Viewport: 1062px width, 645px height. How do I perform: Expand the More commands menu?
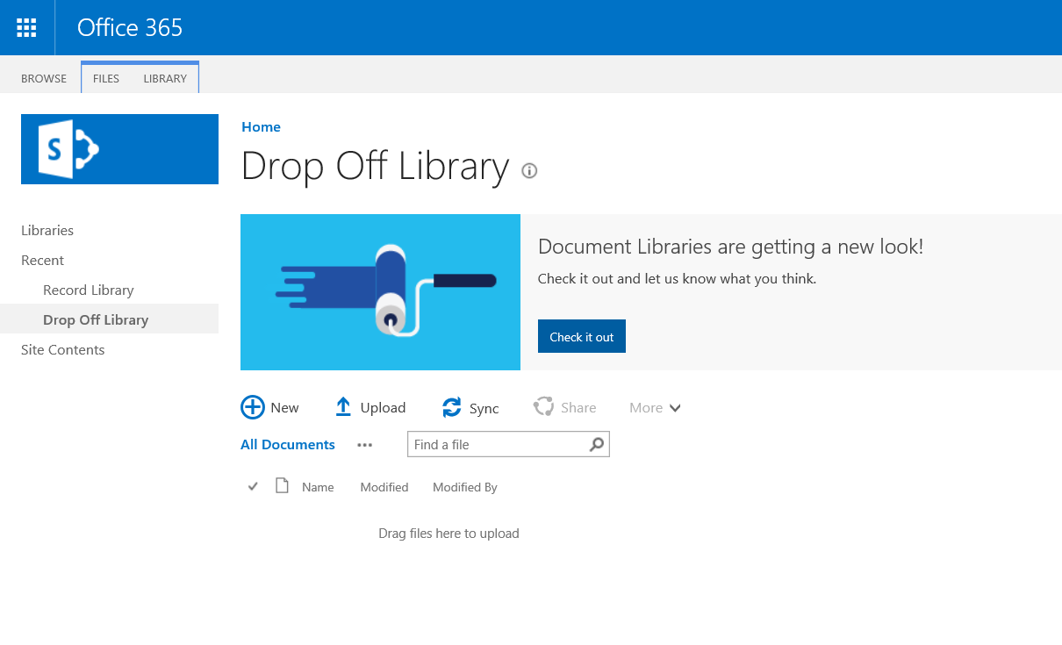click(655, 407)
